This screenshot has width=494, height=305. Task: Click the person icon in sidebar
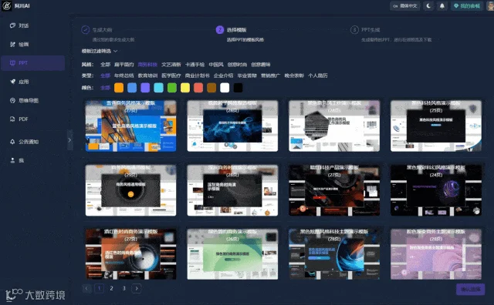pyautogui.click(x=12, y=161)
